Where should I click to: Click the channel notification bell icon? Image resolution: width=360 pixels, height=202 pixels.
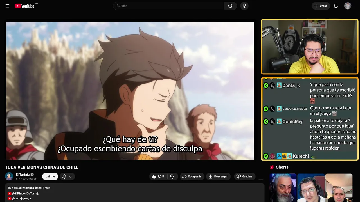(x=64, y=176)
